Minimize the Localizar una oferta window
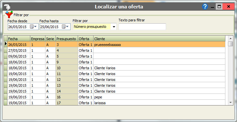 pyautogui.click(x=212, y=7)
